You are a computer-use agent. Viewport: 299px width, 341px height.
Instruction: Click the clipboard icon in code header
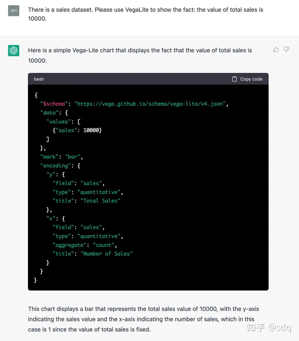(x=235, y=79)
